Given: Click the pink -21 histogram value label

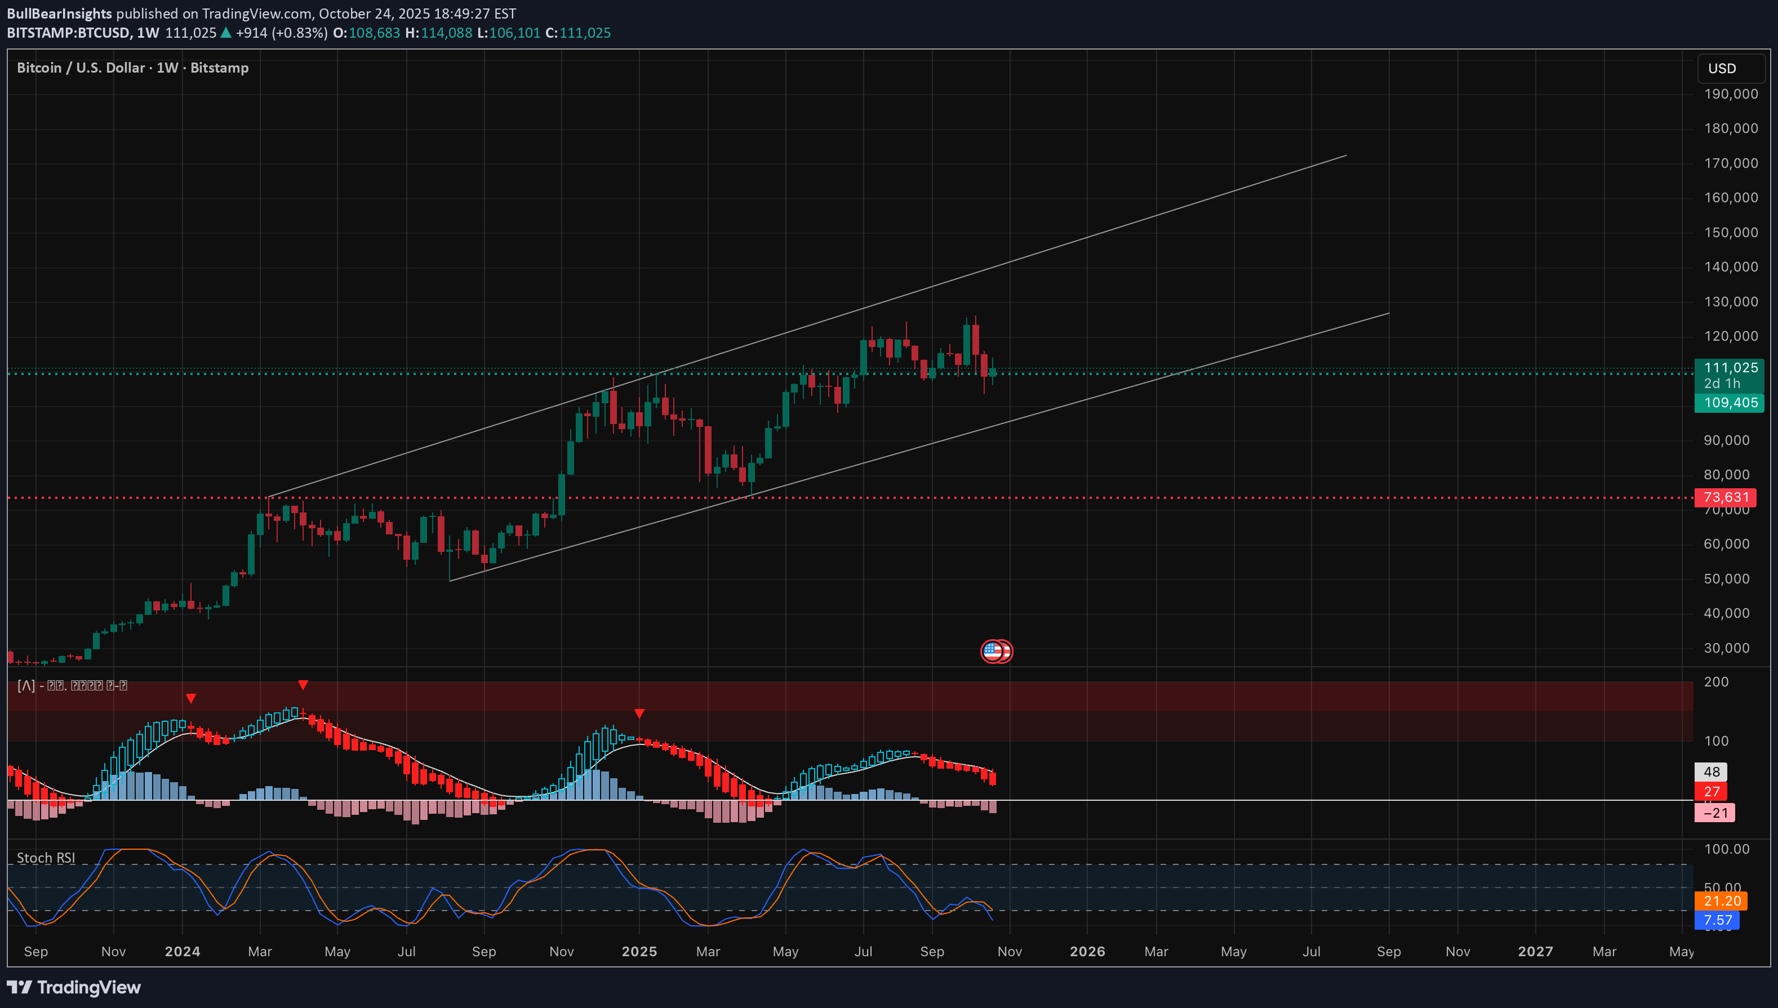Looking at the screenshot, I should [1714, 813].
